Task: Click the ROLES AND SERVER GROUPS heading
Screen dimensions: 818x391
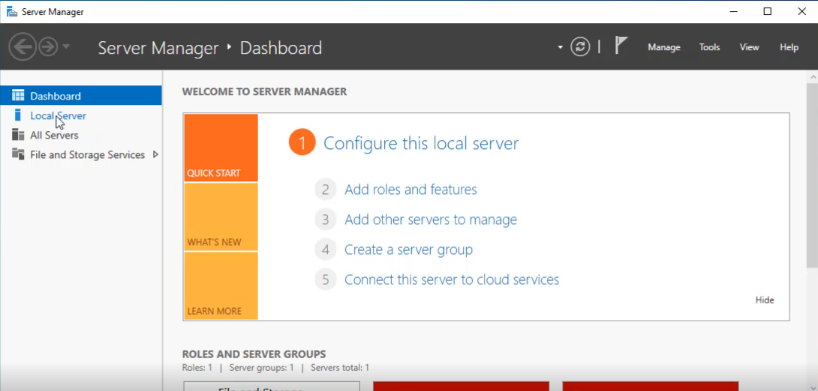Action: pyautogui.click(x=254, y=354)
